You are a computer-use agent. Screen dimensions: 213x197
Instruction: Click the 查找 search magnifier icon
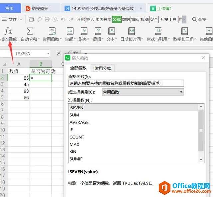tap(194, 19)
